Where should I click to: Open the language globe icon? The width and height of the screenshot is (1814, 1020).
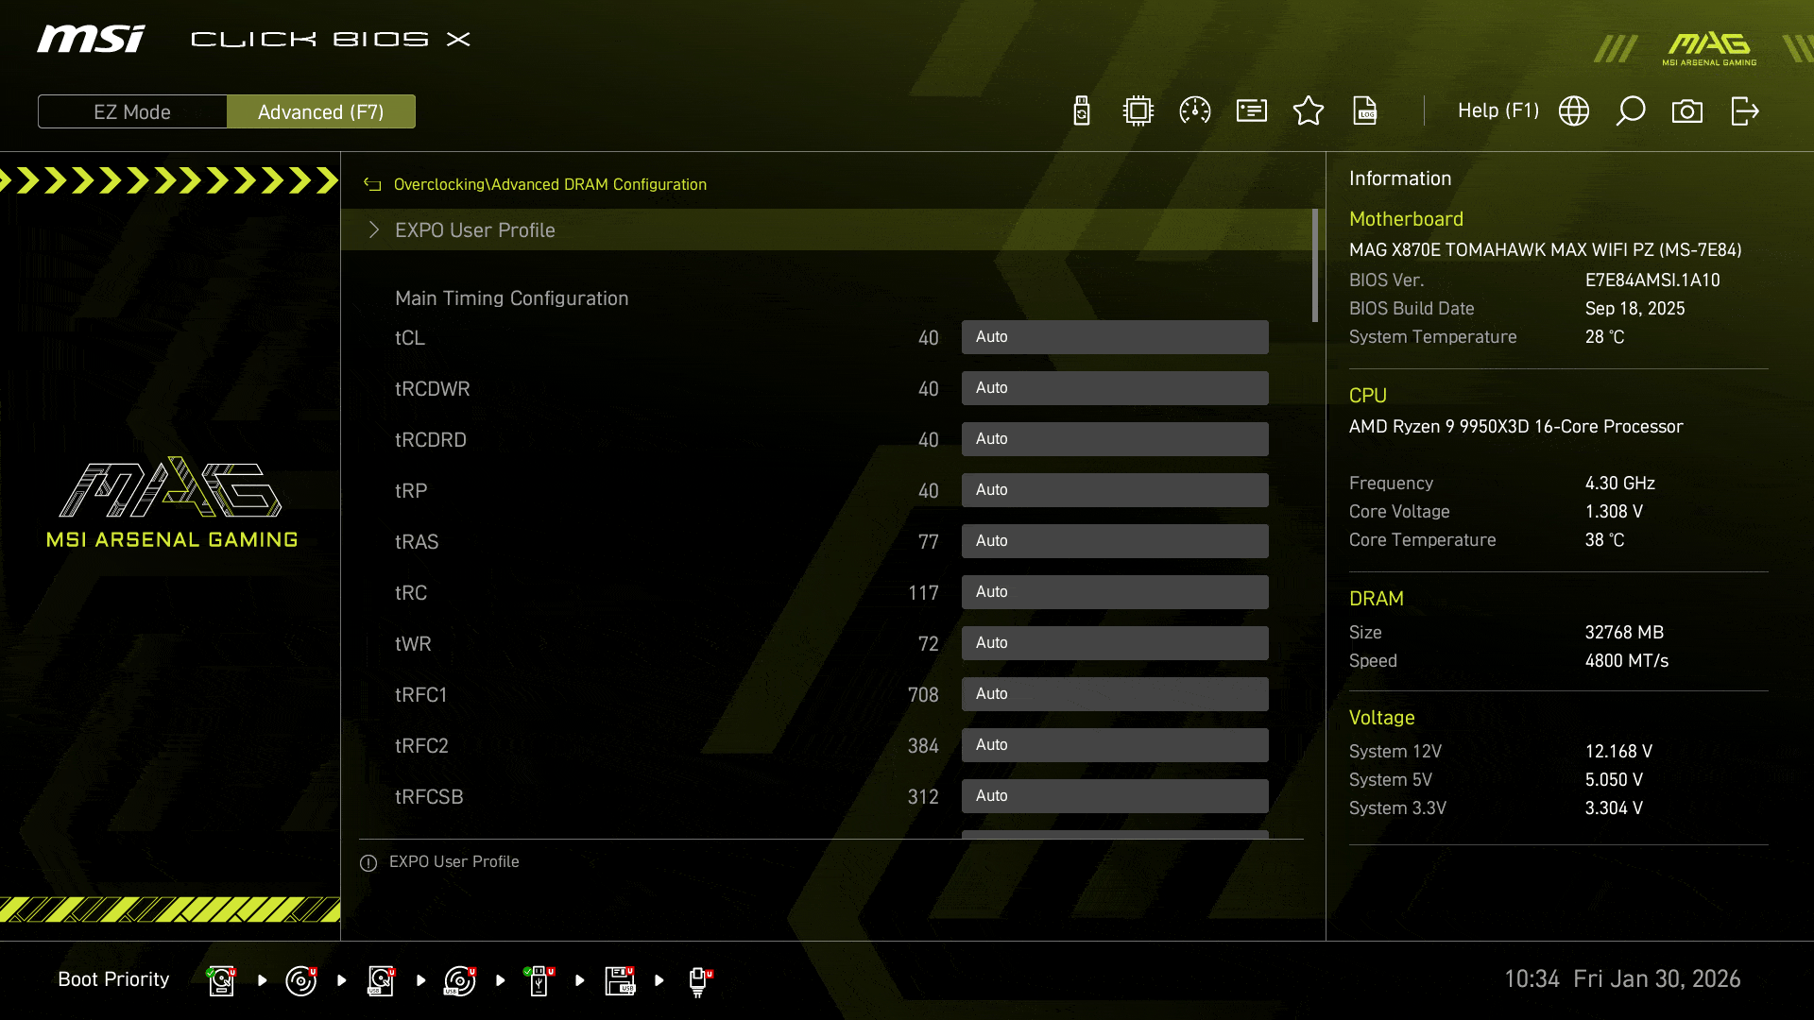tap(1574, 110)
